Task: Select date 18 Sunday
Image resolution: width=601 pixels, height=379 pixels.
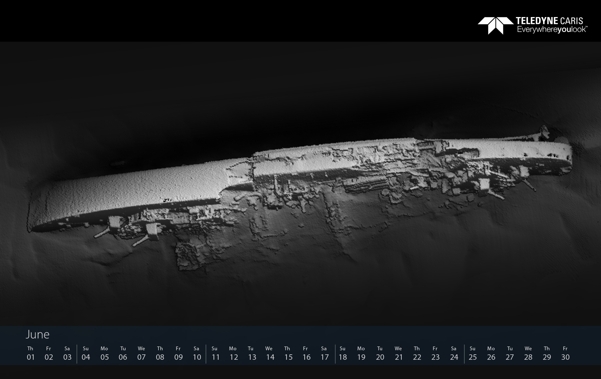Action: [343, 353]
